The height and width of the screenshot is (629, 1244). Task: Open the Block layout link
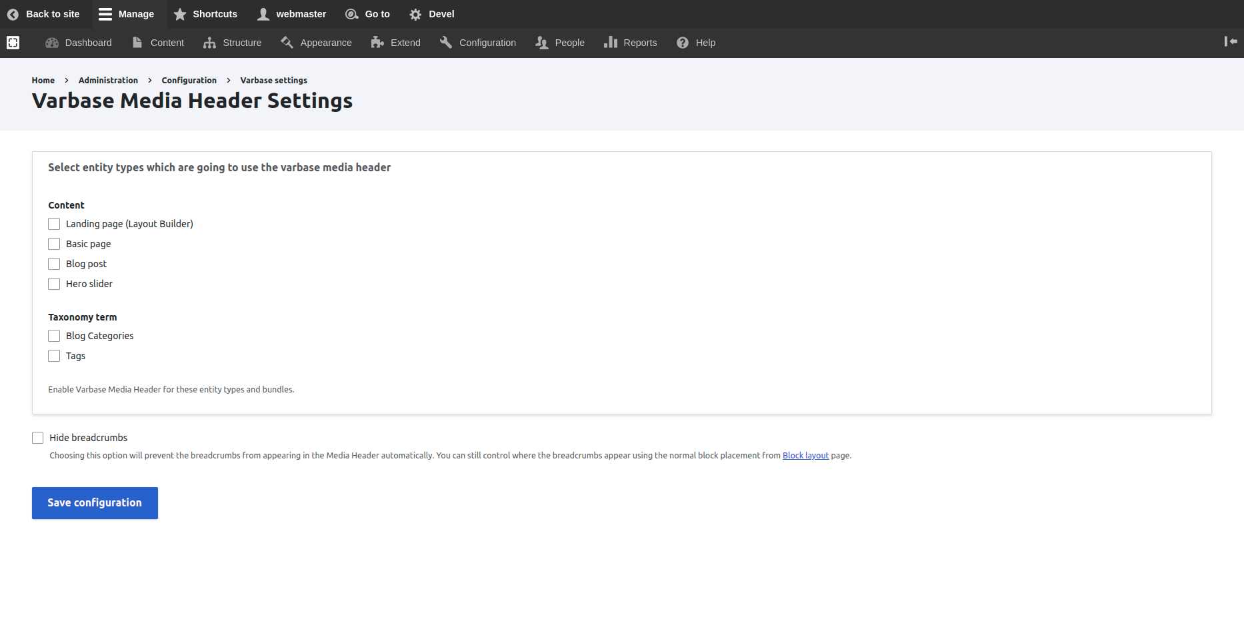click(x=805, y=456)
